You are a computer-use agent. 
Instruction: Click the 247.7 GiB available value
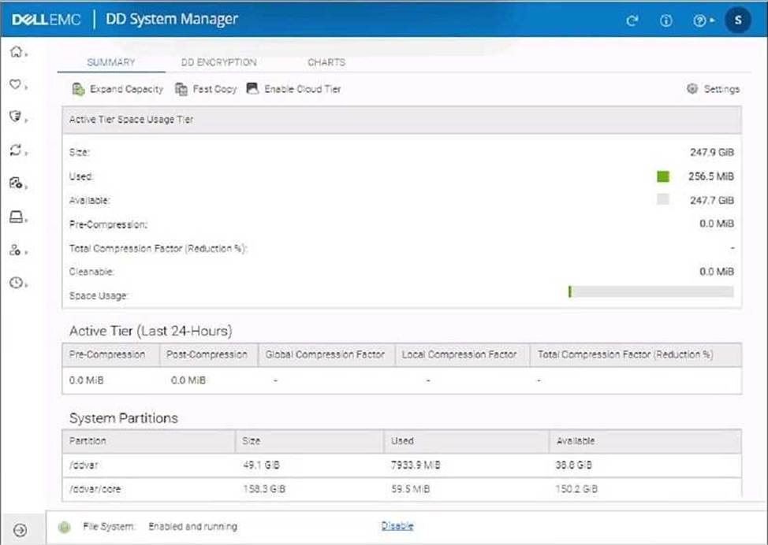[712, 200]
